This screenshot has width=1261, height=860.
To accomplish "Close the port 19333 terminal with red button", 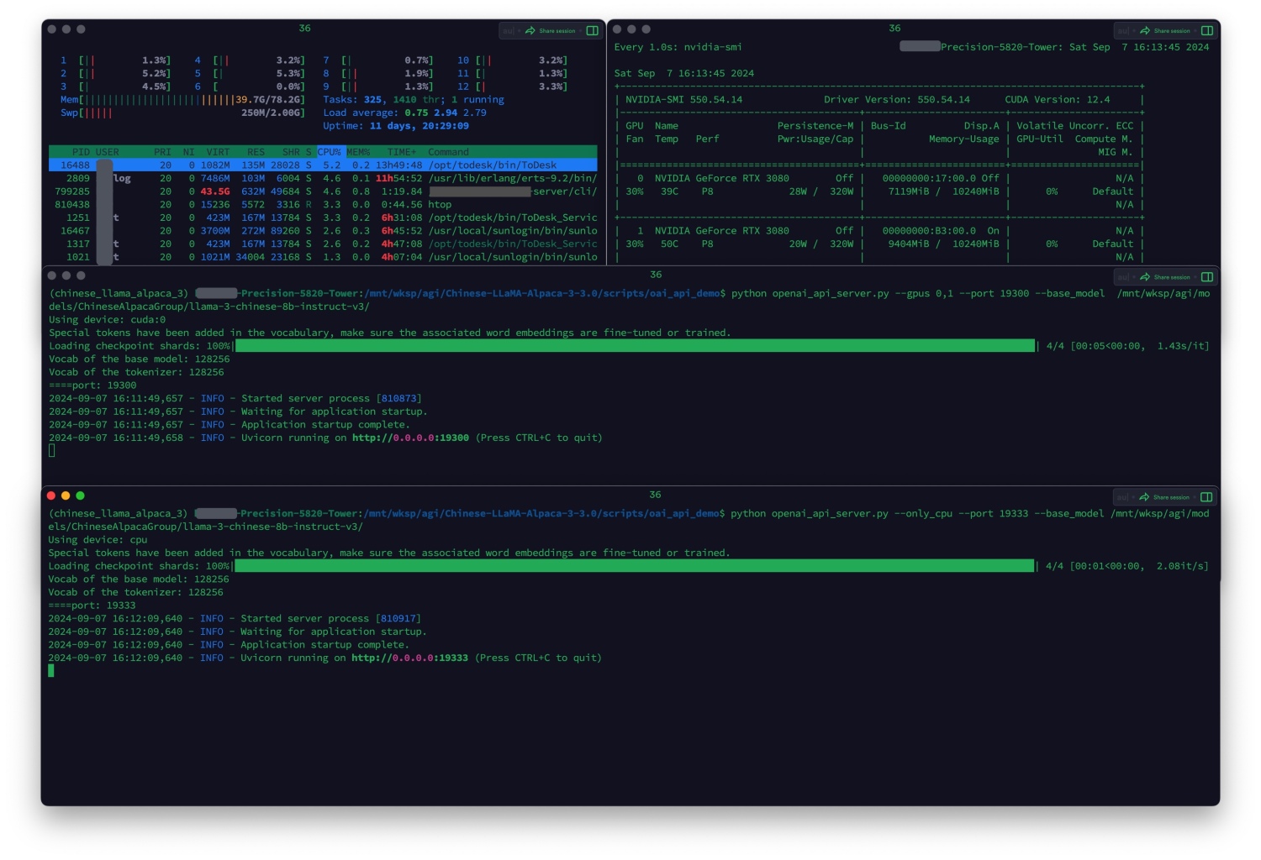I will pos(51,496).
